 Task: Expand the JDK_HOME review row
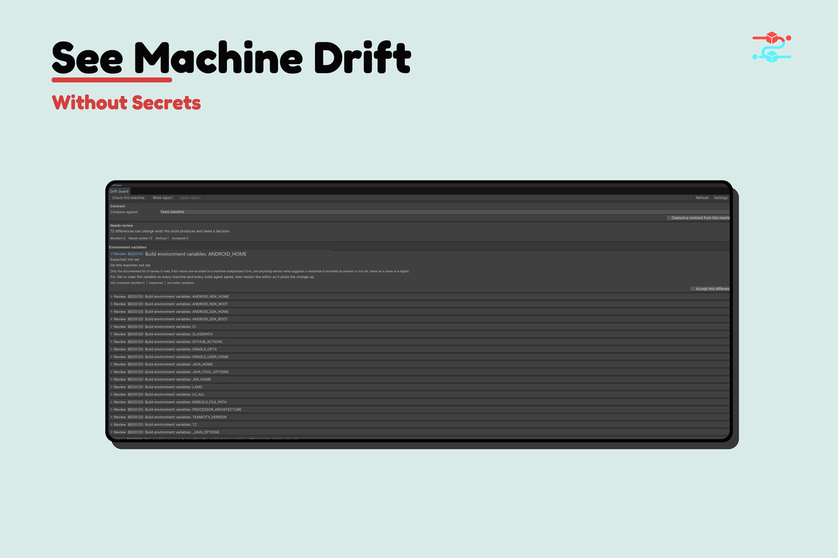click(x=419, y=379)
